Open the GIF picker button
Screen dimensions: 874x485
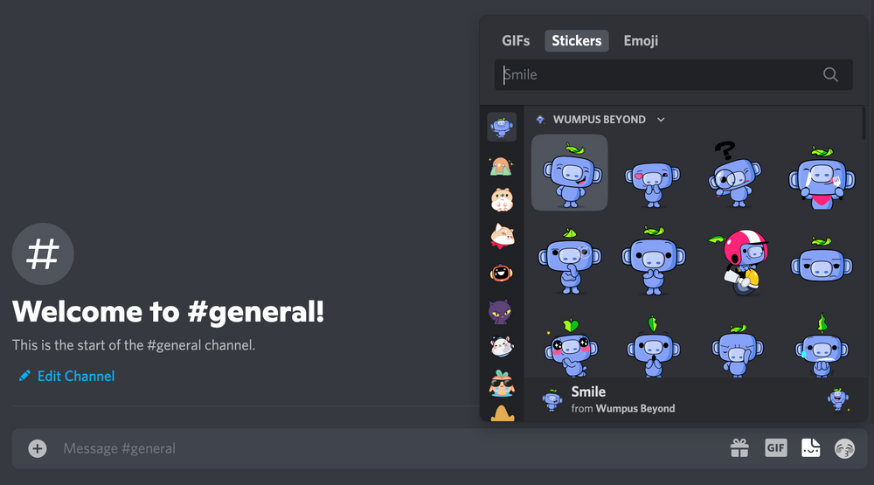pos(775,447)
